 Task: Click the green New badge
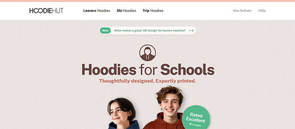[105, 30]
